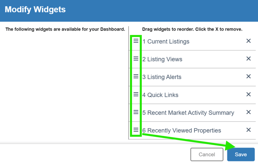The image size is (258, 163).
Task: Click drag handle for Recently Viewed Properties
Action: click(x=136, y=130)
